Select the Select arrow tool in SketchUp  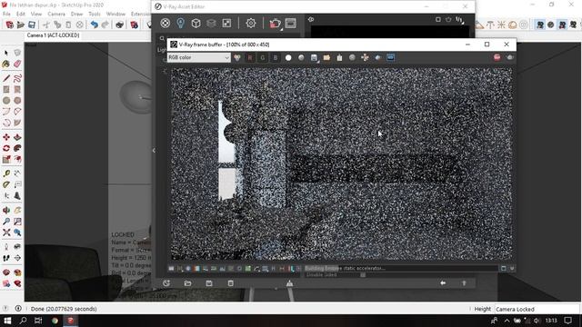click(6, 53)
